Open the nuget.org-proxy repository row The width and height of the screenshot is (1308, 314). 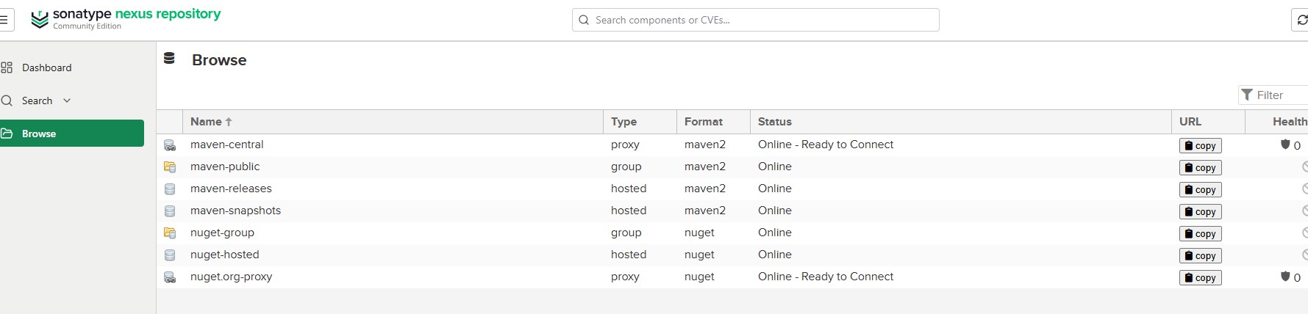tap(732, 277)
